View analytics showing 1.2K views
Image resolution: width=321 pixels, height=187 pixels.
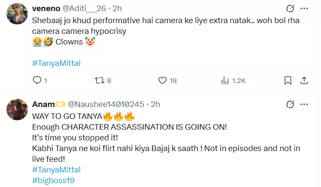pos(225,80)
